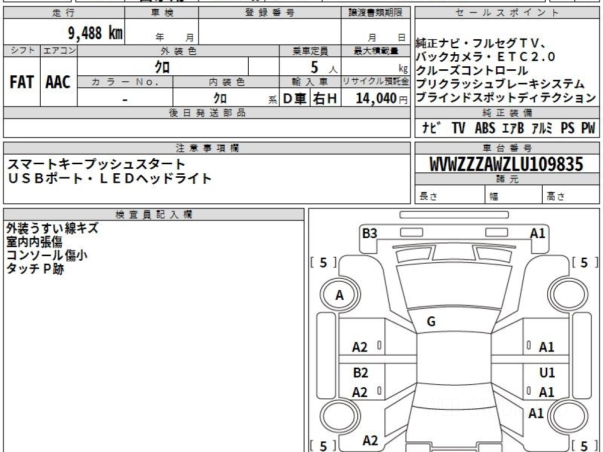
Task: Click the B2 damage mark on diagram
Action: coord(360,373)
